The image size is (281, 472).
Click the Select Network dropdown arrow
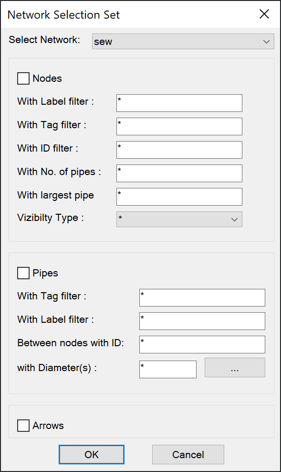[266, 42]
